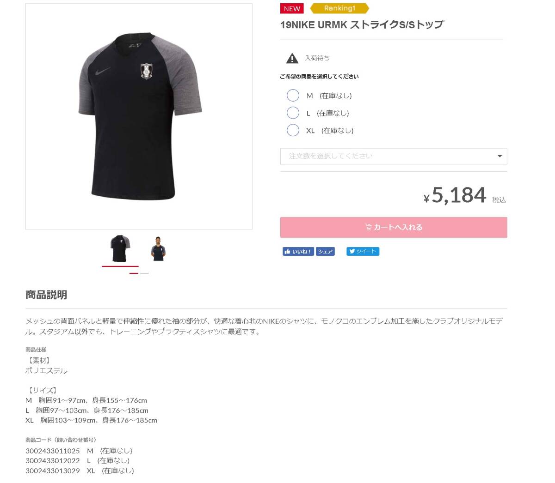Screen dimensions: 555x483
Task: Click the quantity dropdown arrow
Action: 499,156
